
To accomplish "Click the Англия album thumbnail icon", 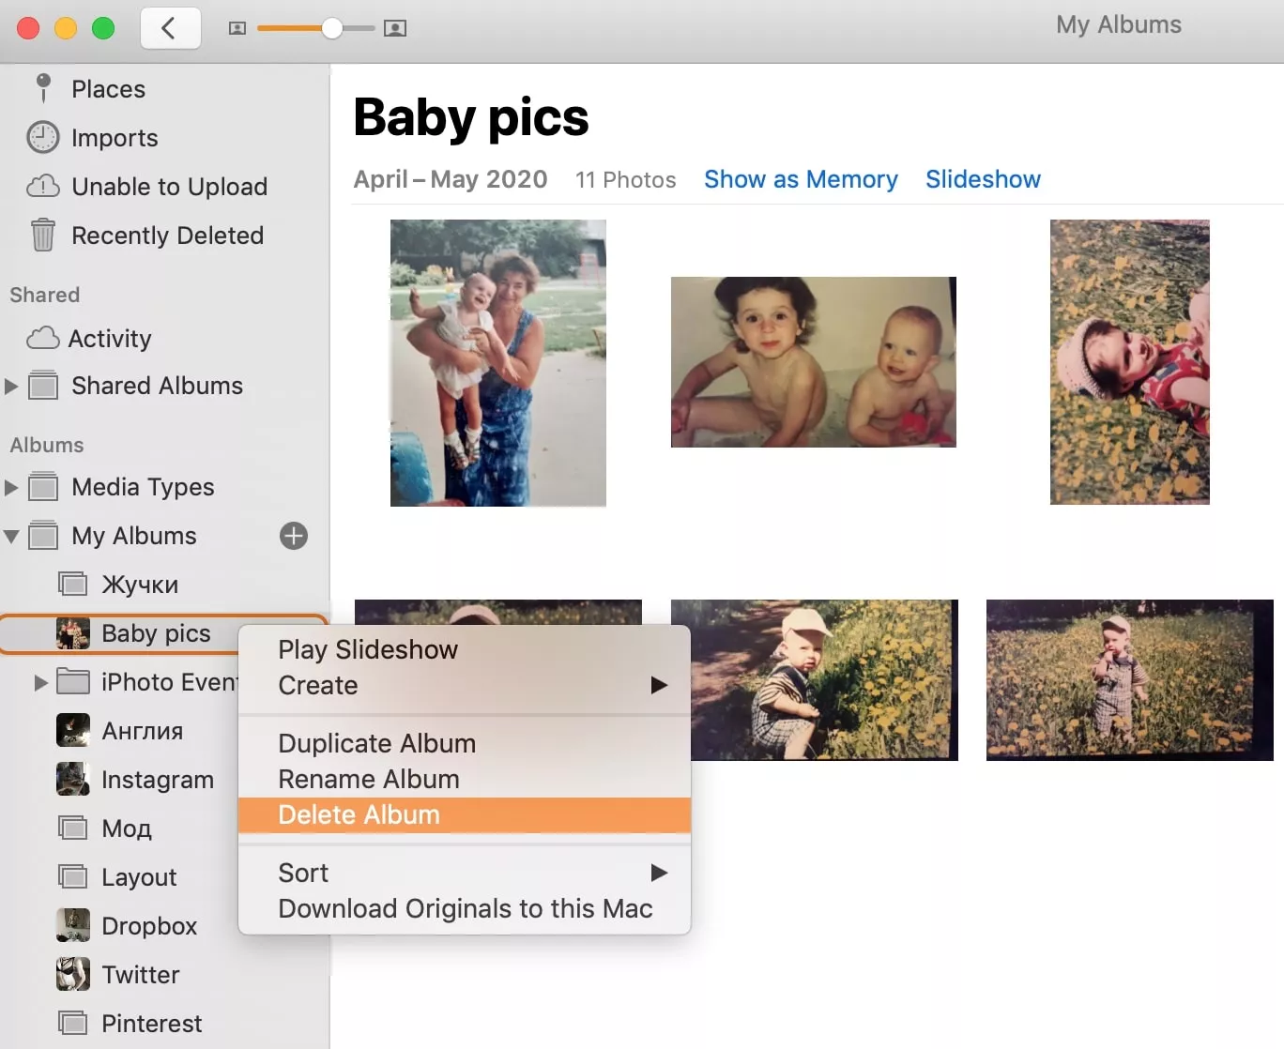I will click(x=73, y=730).
